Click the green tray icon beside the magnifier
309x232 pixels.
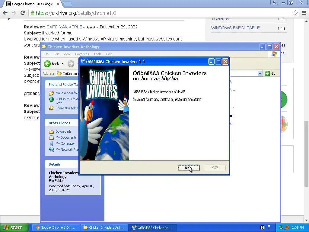(x=281, y=227)
